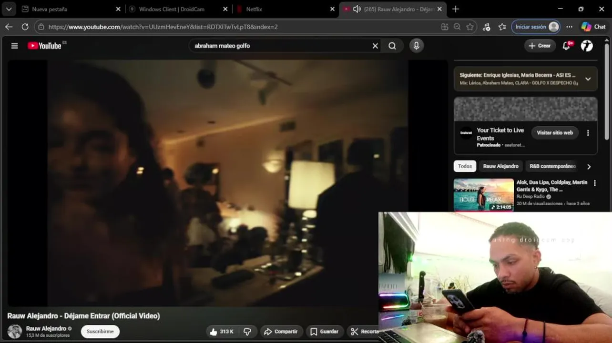Add this page to favorites star
The width and height of the screenshot is (612, 343).
(x=470, y=27)
